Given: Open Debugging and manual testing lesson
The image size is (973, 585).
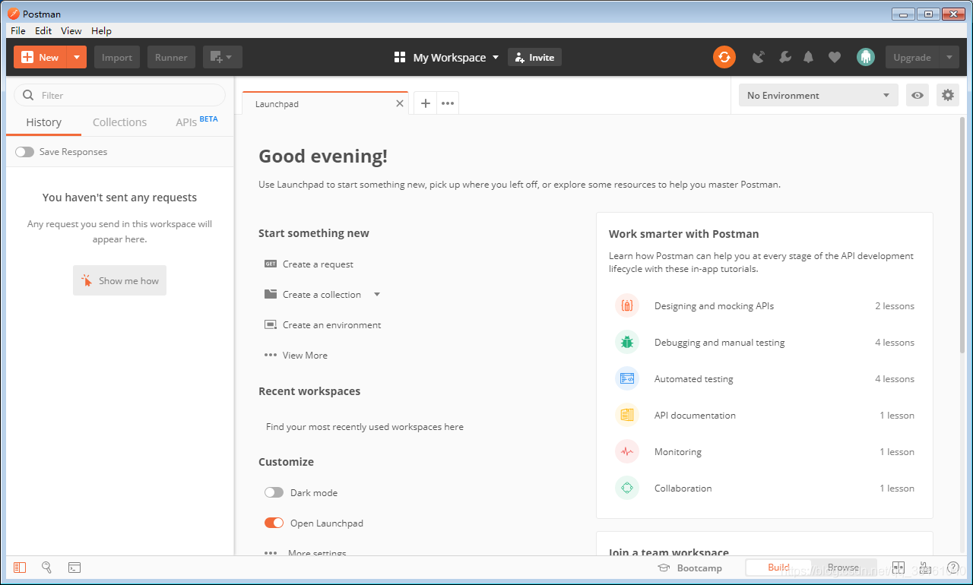Looking at the screenshot, I should [x=765, y=343].
